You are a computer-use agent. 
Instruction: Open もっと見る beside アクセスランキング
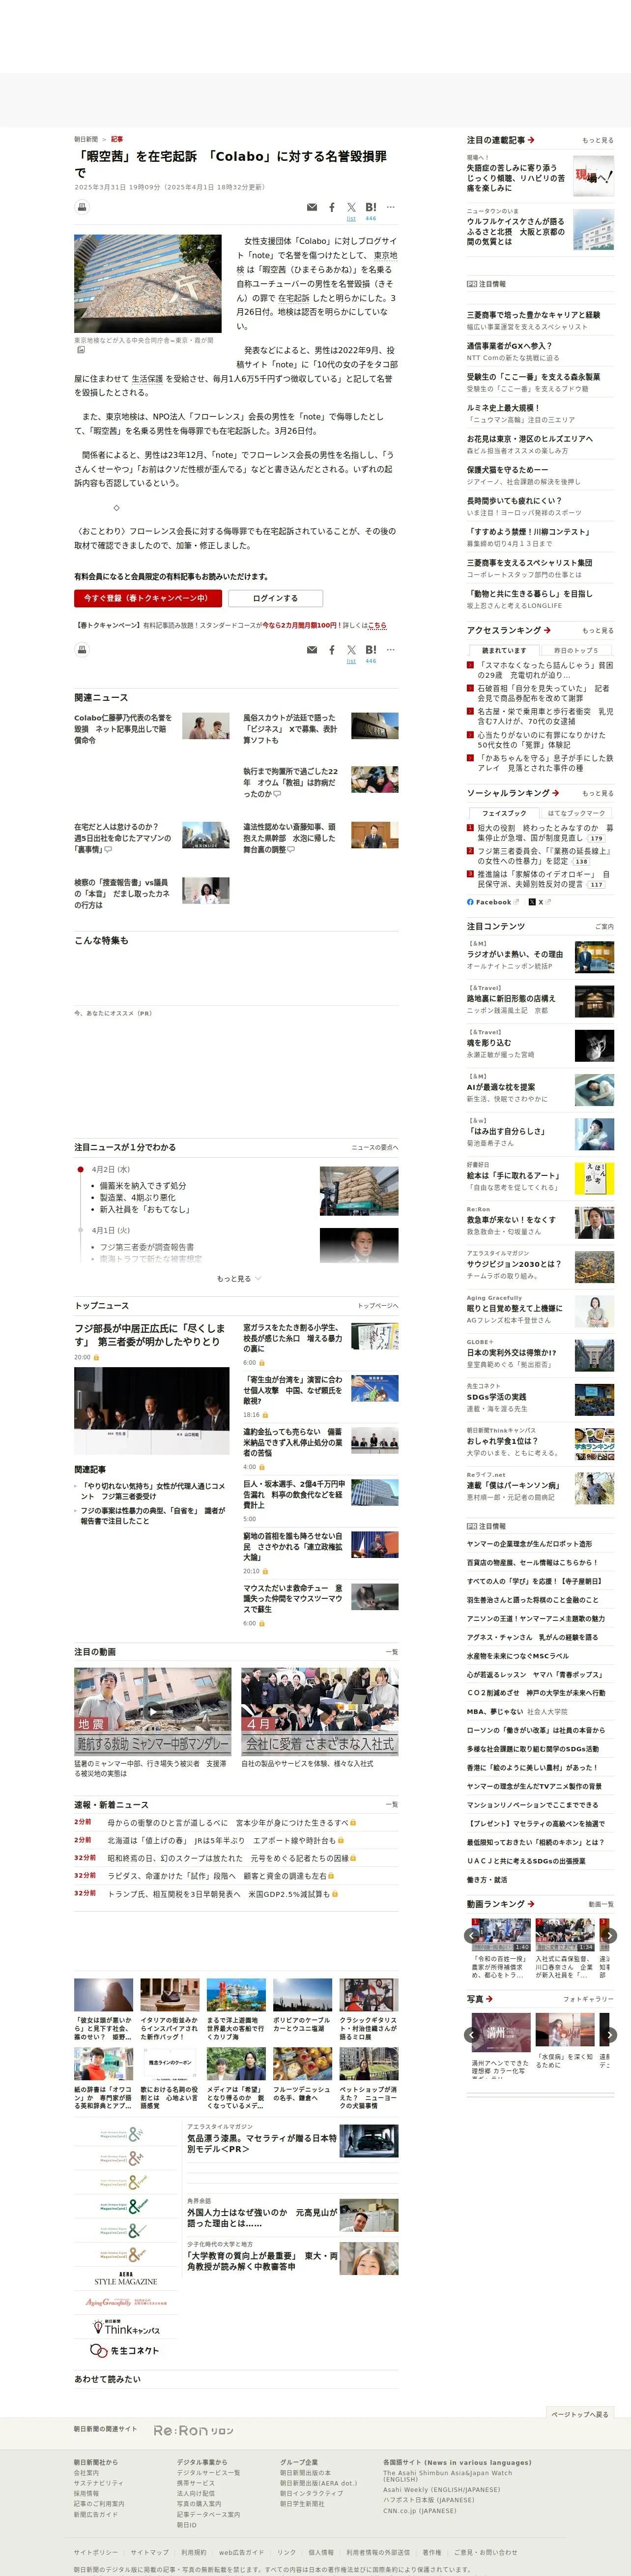pyautogui.click(x=598, y=631)
